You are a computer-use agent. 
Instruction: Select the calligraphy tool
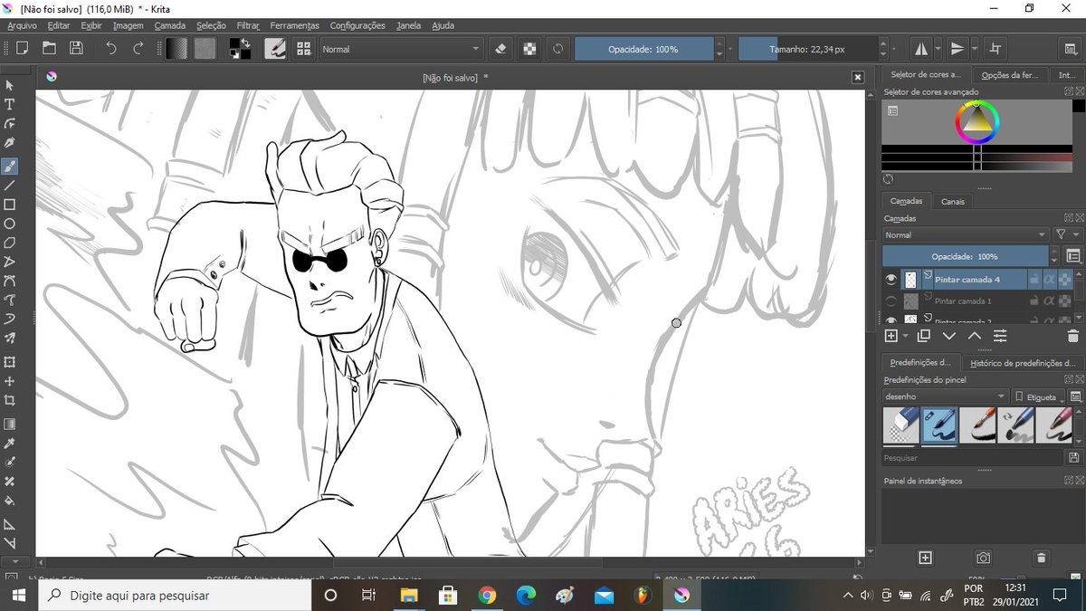(x=10, y=143)
